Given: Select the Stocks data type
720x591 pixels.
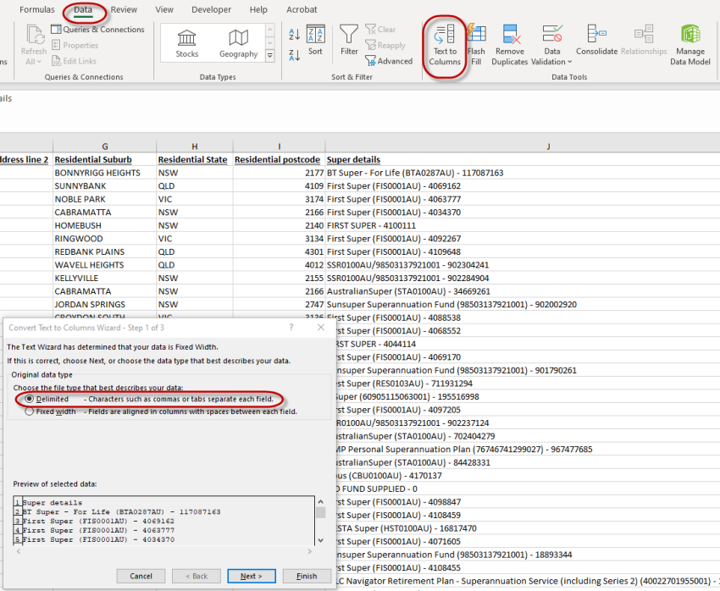Looking at the screenshot, I should point(187,44).
